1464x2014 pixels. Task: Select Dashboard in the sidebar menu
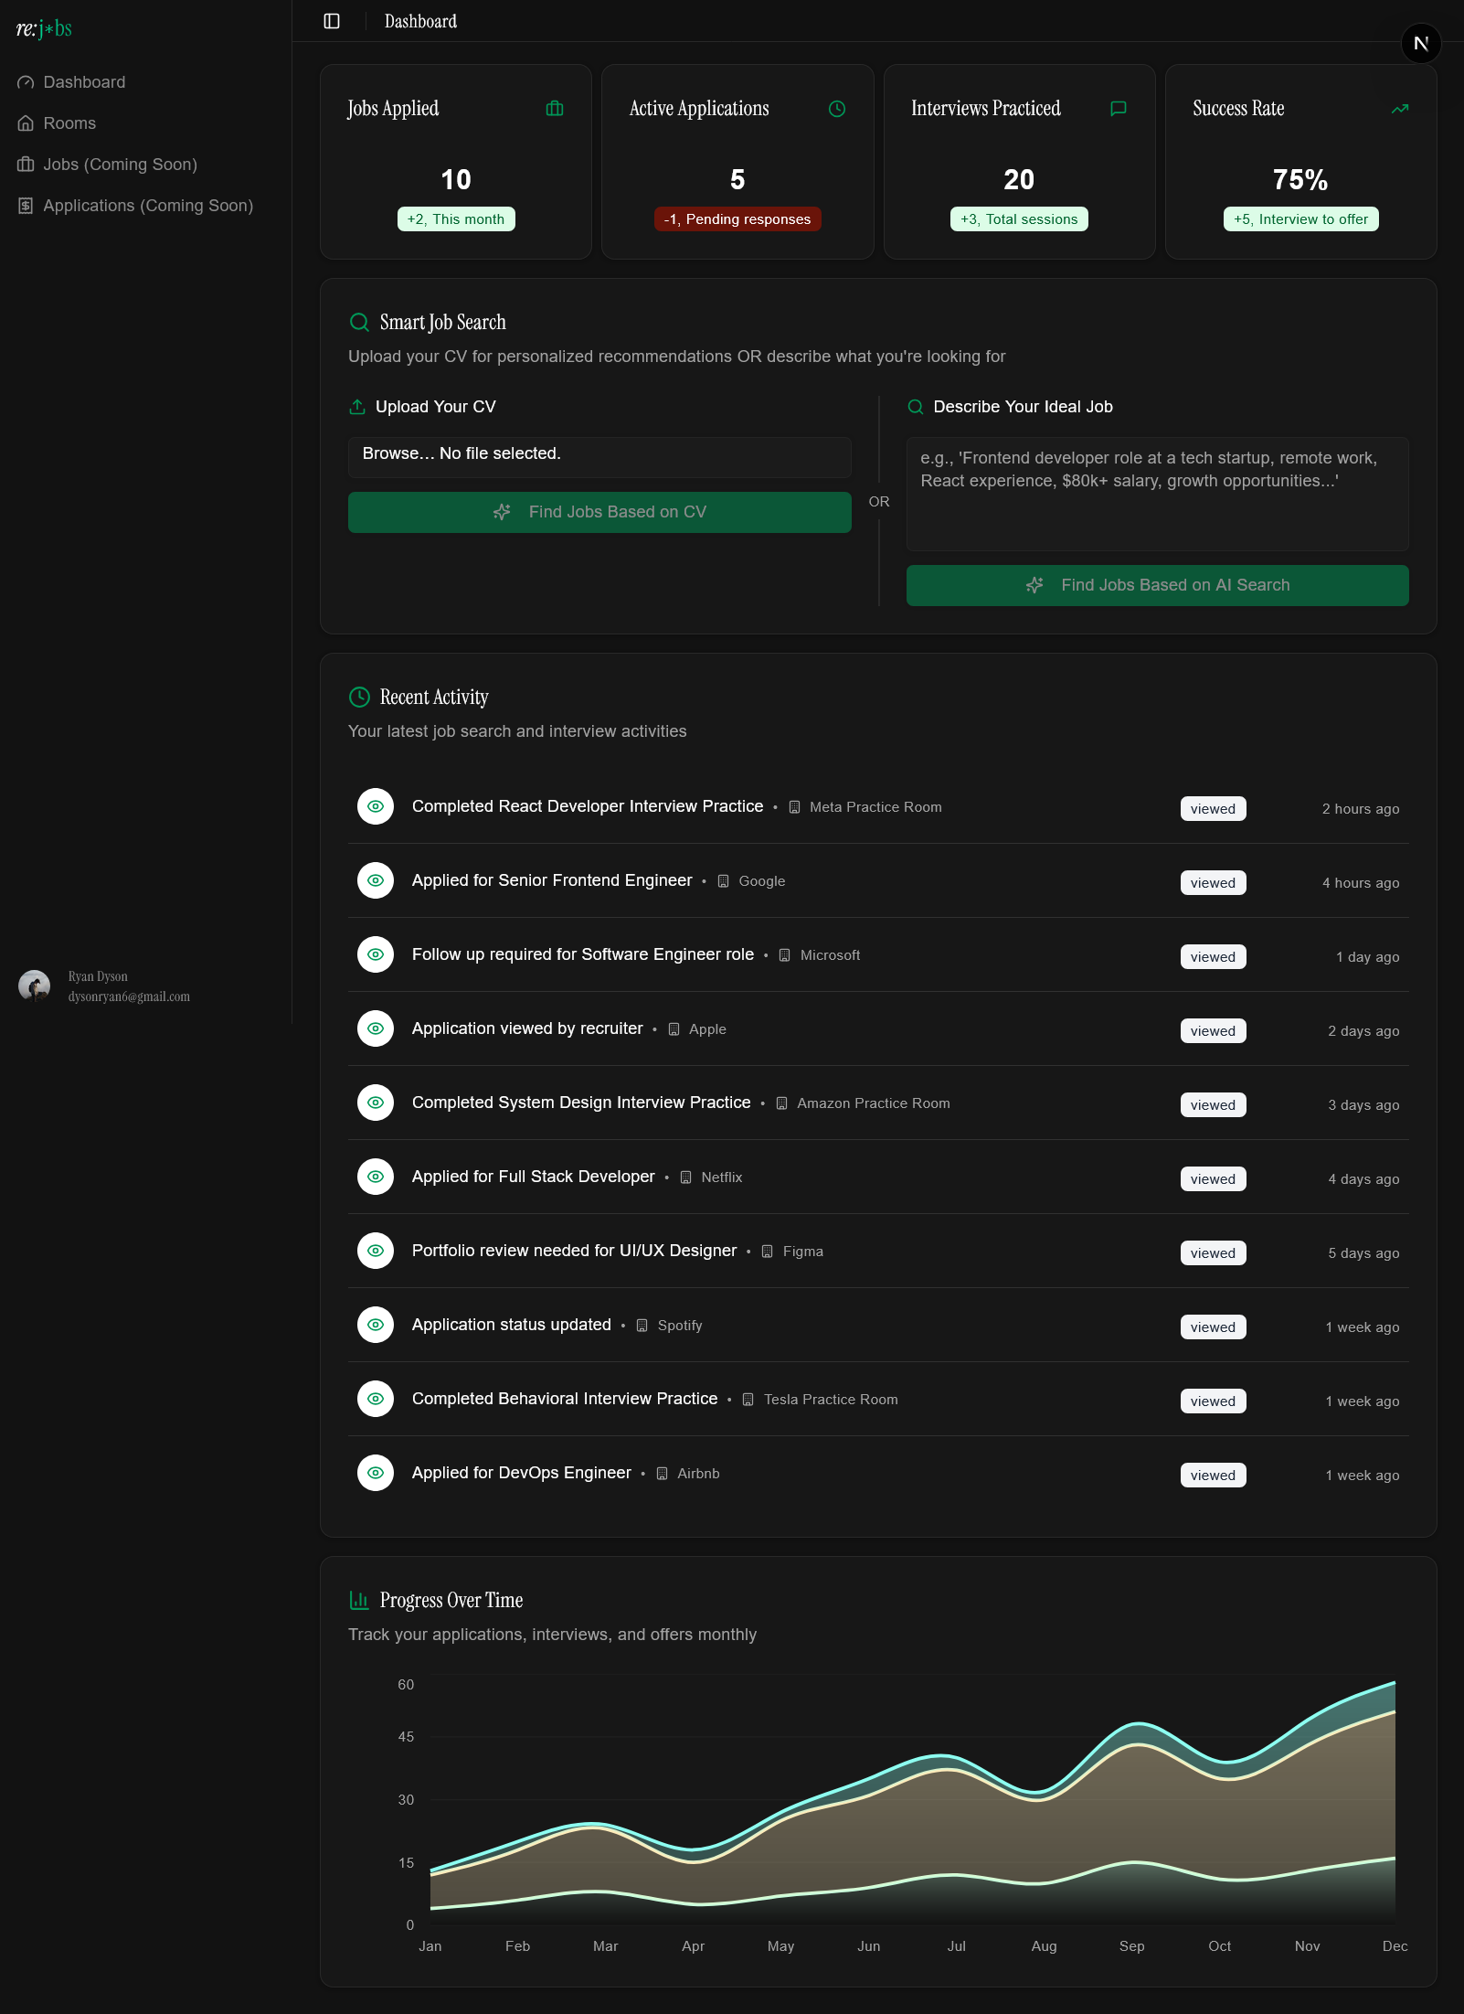(x=84, y=81)
